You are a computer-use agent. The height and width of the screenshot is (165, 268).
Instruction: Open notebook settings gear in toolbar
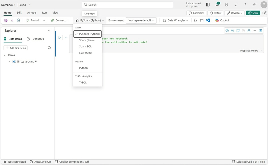[x=18, y=20]
